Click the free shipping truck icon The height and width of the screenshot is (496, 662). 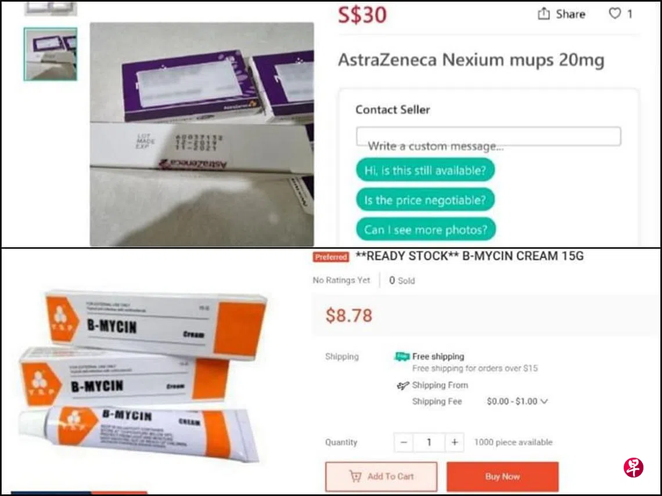pyautogui.click(x=401, y=357)
